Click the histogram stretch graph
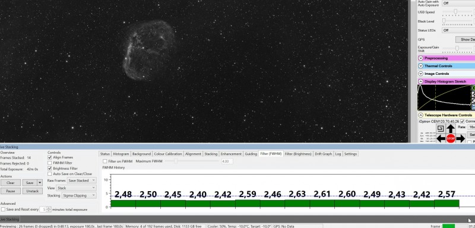Screen dimensions: 475x228 (x=444, y=97)
